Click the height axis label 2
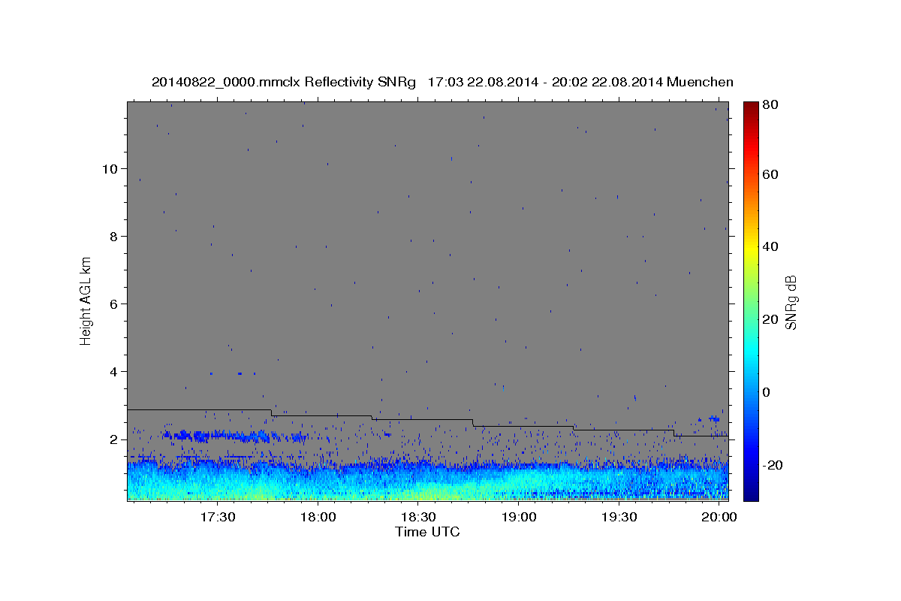Screen dimensions: 901x601 114,439
